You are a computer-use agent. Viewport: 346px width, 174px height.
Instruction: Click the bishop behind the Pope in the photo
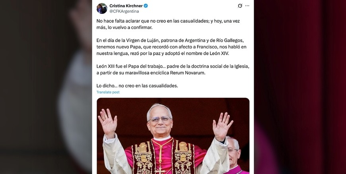coord(235,155)
